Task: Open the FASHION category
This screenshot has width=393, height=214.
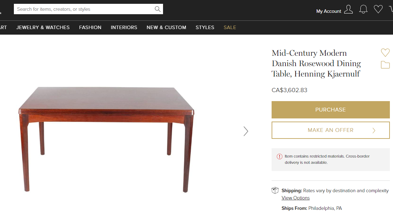Action: point(90,27)
